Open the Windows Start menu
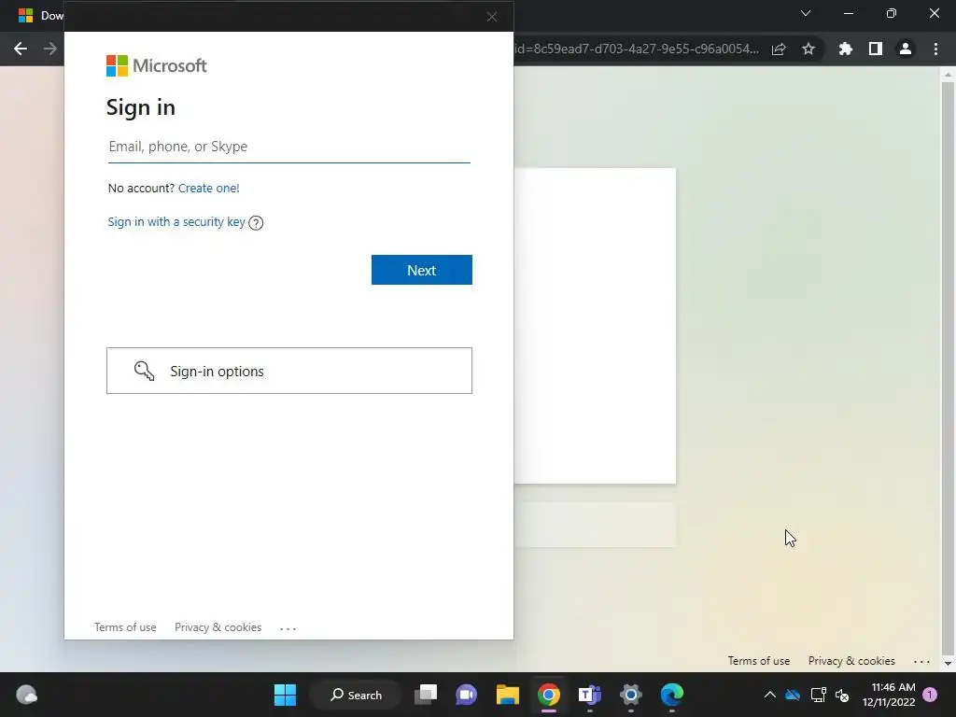The image size is (956, 717). pos(285,695)
